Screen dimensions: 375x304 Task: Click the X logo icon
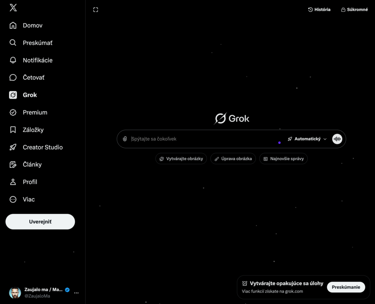[13, 8]
